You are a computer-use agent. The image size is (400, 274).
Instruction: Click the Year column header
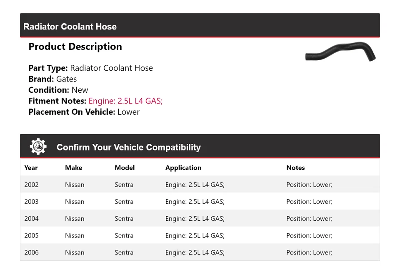pos(31,168)
